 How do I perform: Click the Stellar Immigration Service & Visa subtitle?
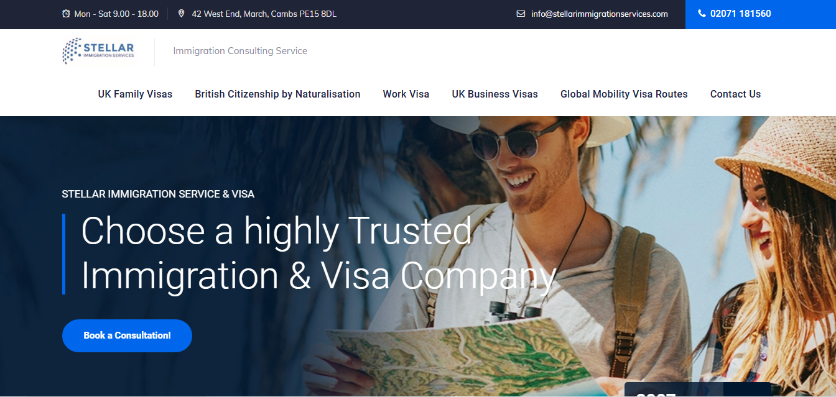tap(158, 194)
